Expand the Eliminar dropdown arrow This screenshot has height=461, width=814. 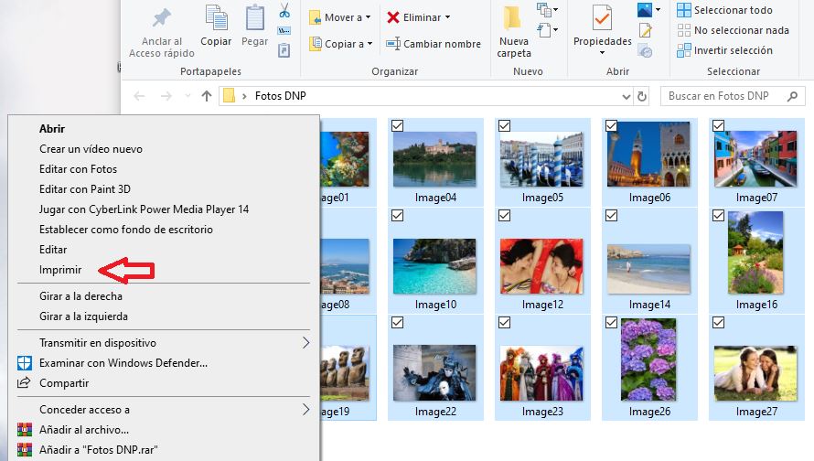(x=447, y=17)
